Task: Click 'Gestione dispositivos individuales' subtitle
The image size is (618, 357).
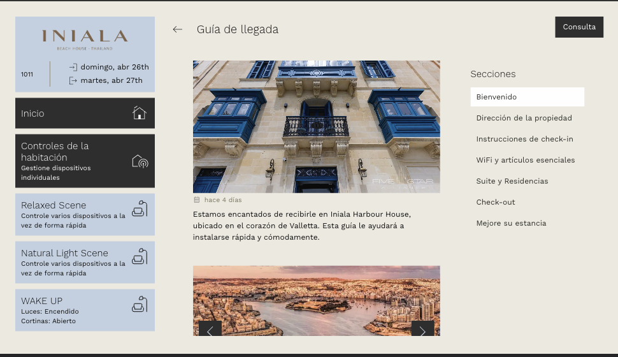Action: tap(56, 173)
